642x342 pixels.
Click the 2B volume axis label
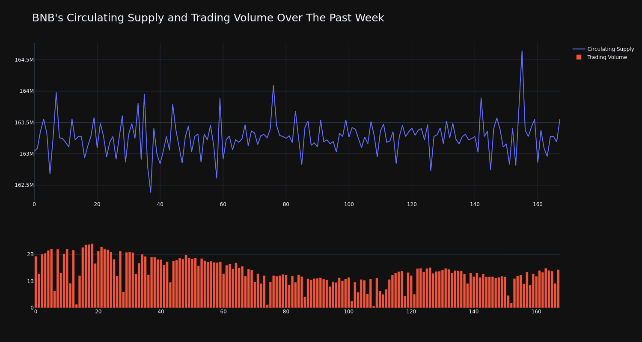[x=30, y=254]
